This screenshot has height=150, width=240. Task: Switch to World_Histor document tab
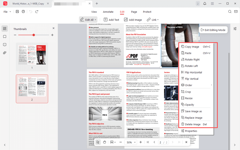28,3
